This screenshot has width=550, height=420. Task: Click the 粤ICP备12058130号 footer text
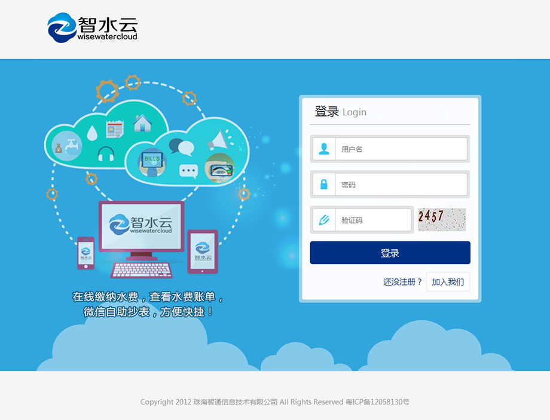[x=377, y=401]
